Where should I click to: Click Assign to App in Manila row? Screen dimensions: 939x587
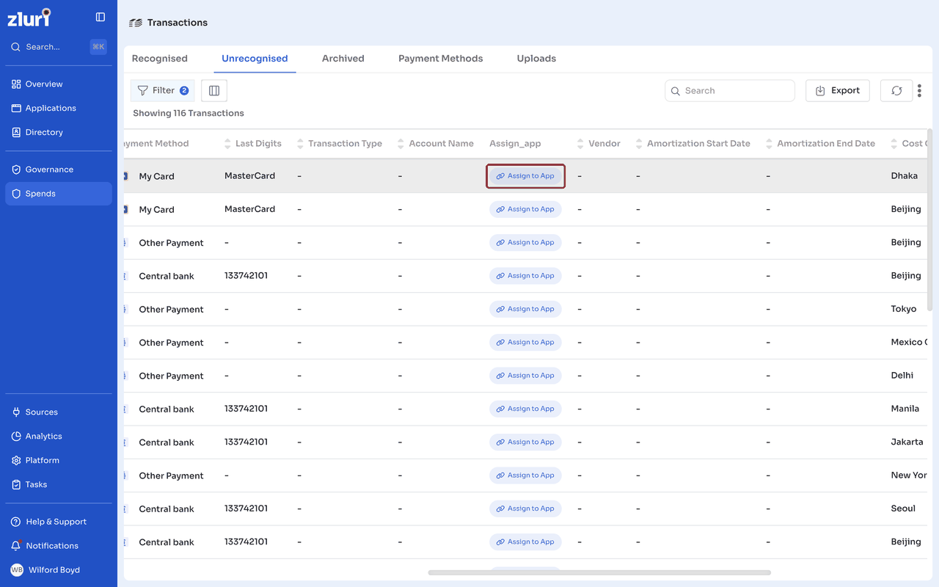coord(525,409)
